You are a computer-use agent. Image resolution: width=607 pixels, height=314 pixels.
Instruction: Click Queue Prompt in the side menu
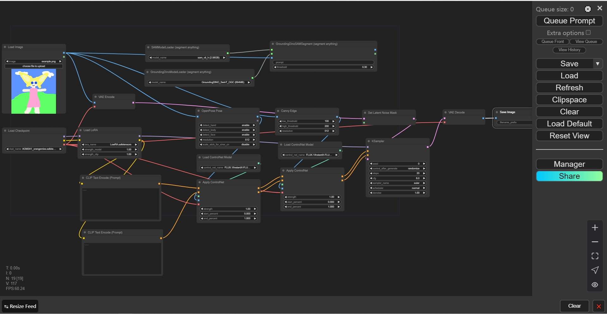tap(569, 21)
